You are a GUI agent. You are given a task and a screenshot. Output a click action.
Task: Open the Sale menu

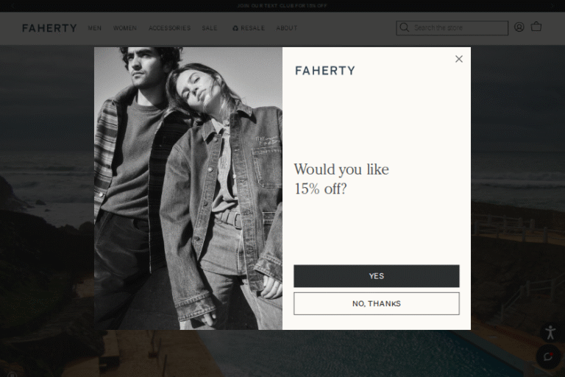point(210,28)
